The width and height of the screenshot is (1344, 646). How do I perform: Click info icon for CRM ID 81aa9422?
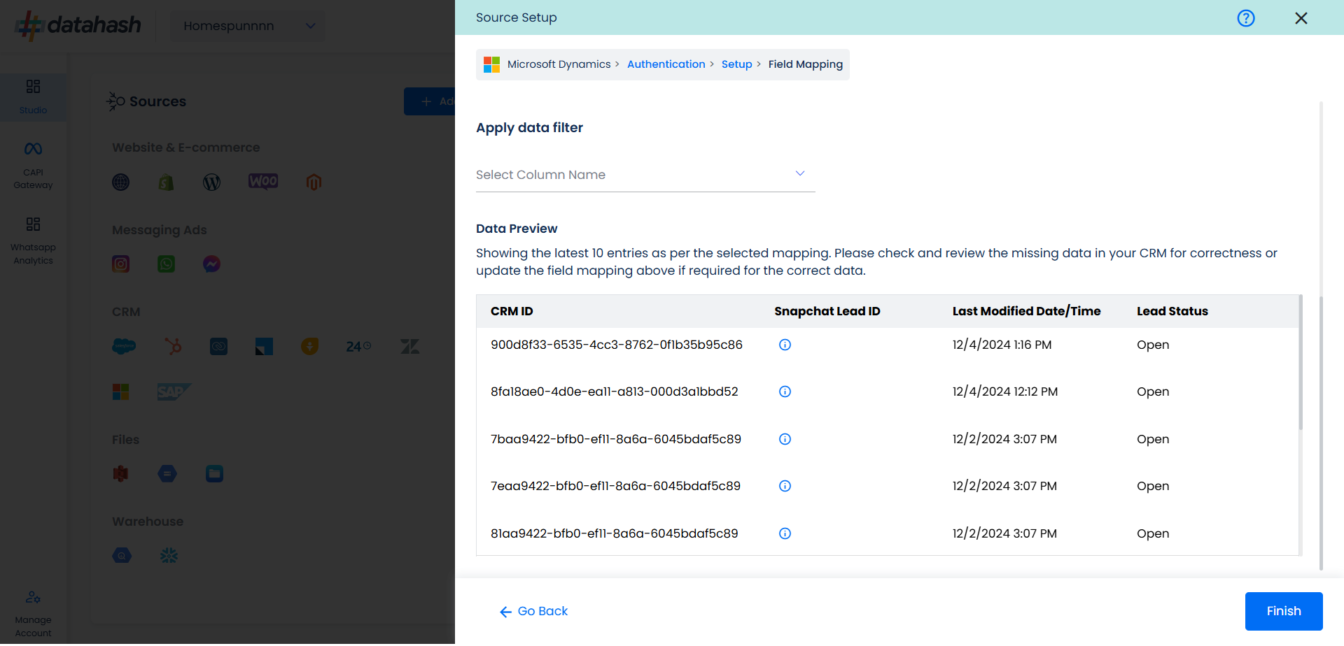pos(785,533)
